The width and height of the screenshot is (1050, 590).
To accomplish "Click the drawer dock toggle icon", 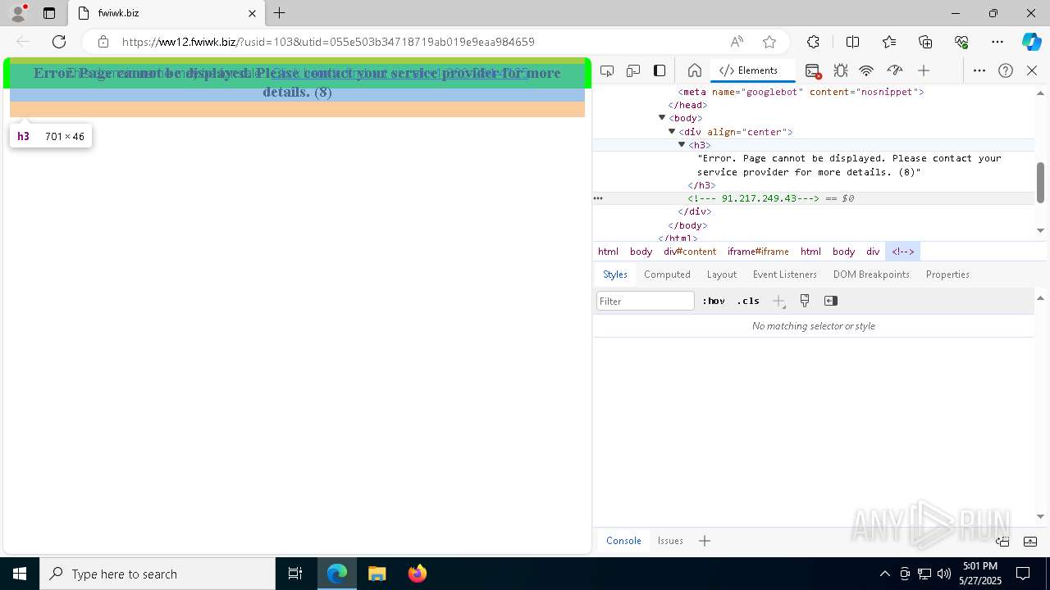I will click(x=1002, y=541).
